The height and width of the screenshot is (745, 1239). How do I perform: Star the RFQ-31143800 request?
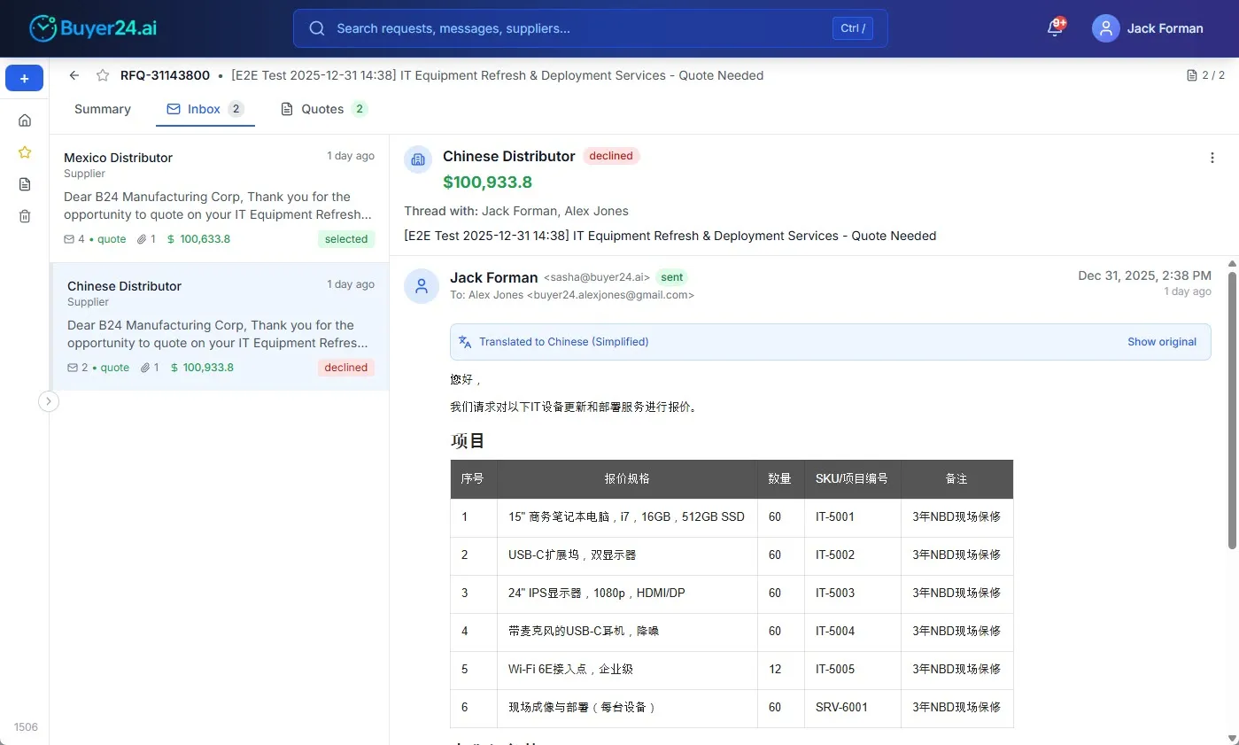102,75
